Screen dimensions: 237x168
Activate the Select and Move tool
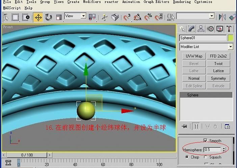[x=38, y=17]
